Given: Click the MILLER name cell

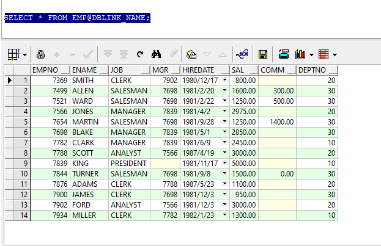Looking at the screenshot, I should [89, 215].
